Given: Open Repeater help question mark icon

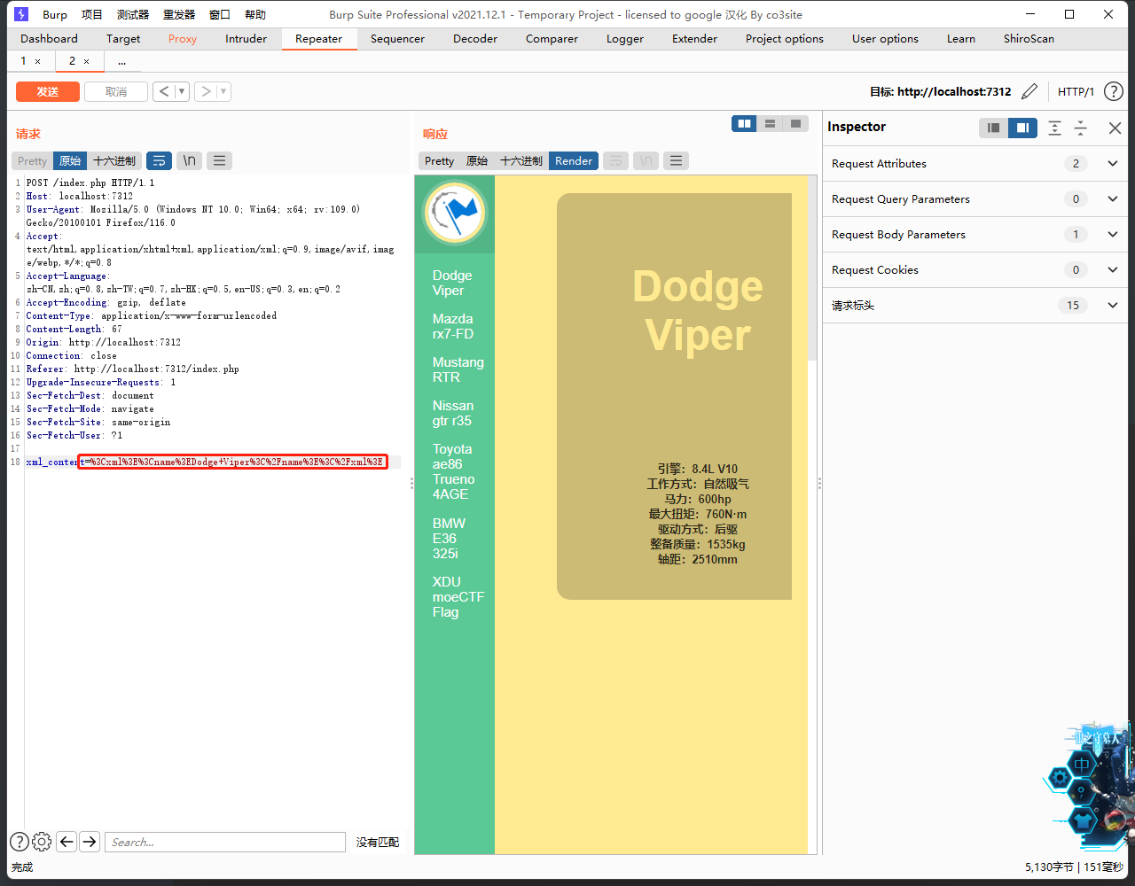Looking at the screenshot, I should click(1114, 91).
